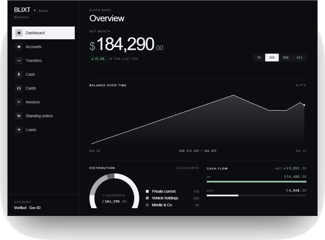
Task: Open the Cards section
Action: (43, 88)
